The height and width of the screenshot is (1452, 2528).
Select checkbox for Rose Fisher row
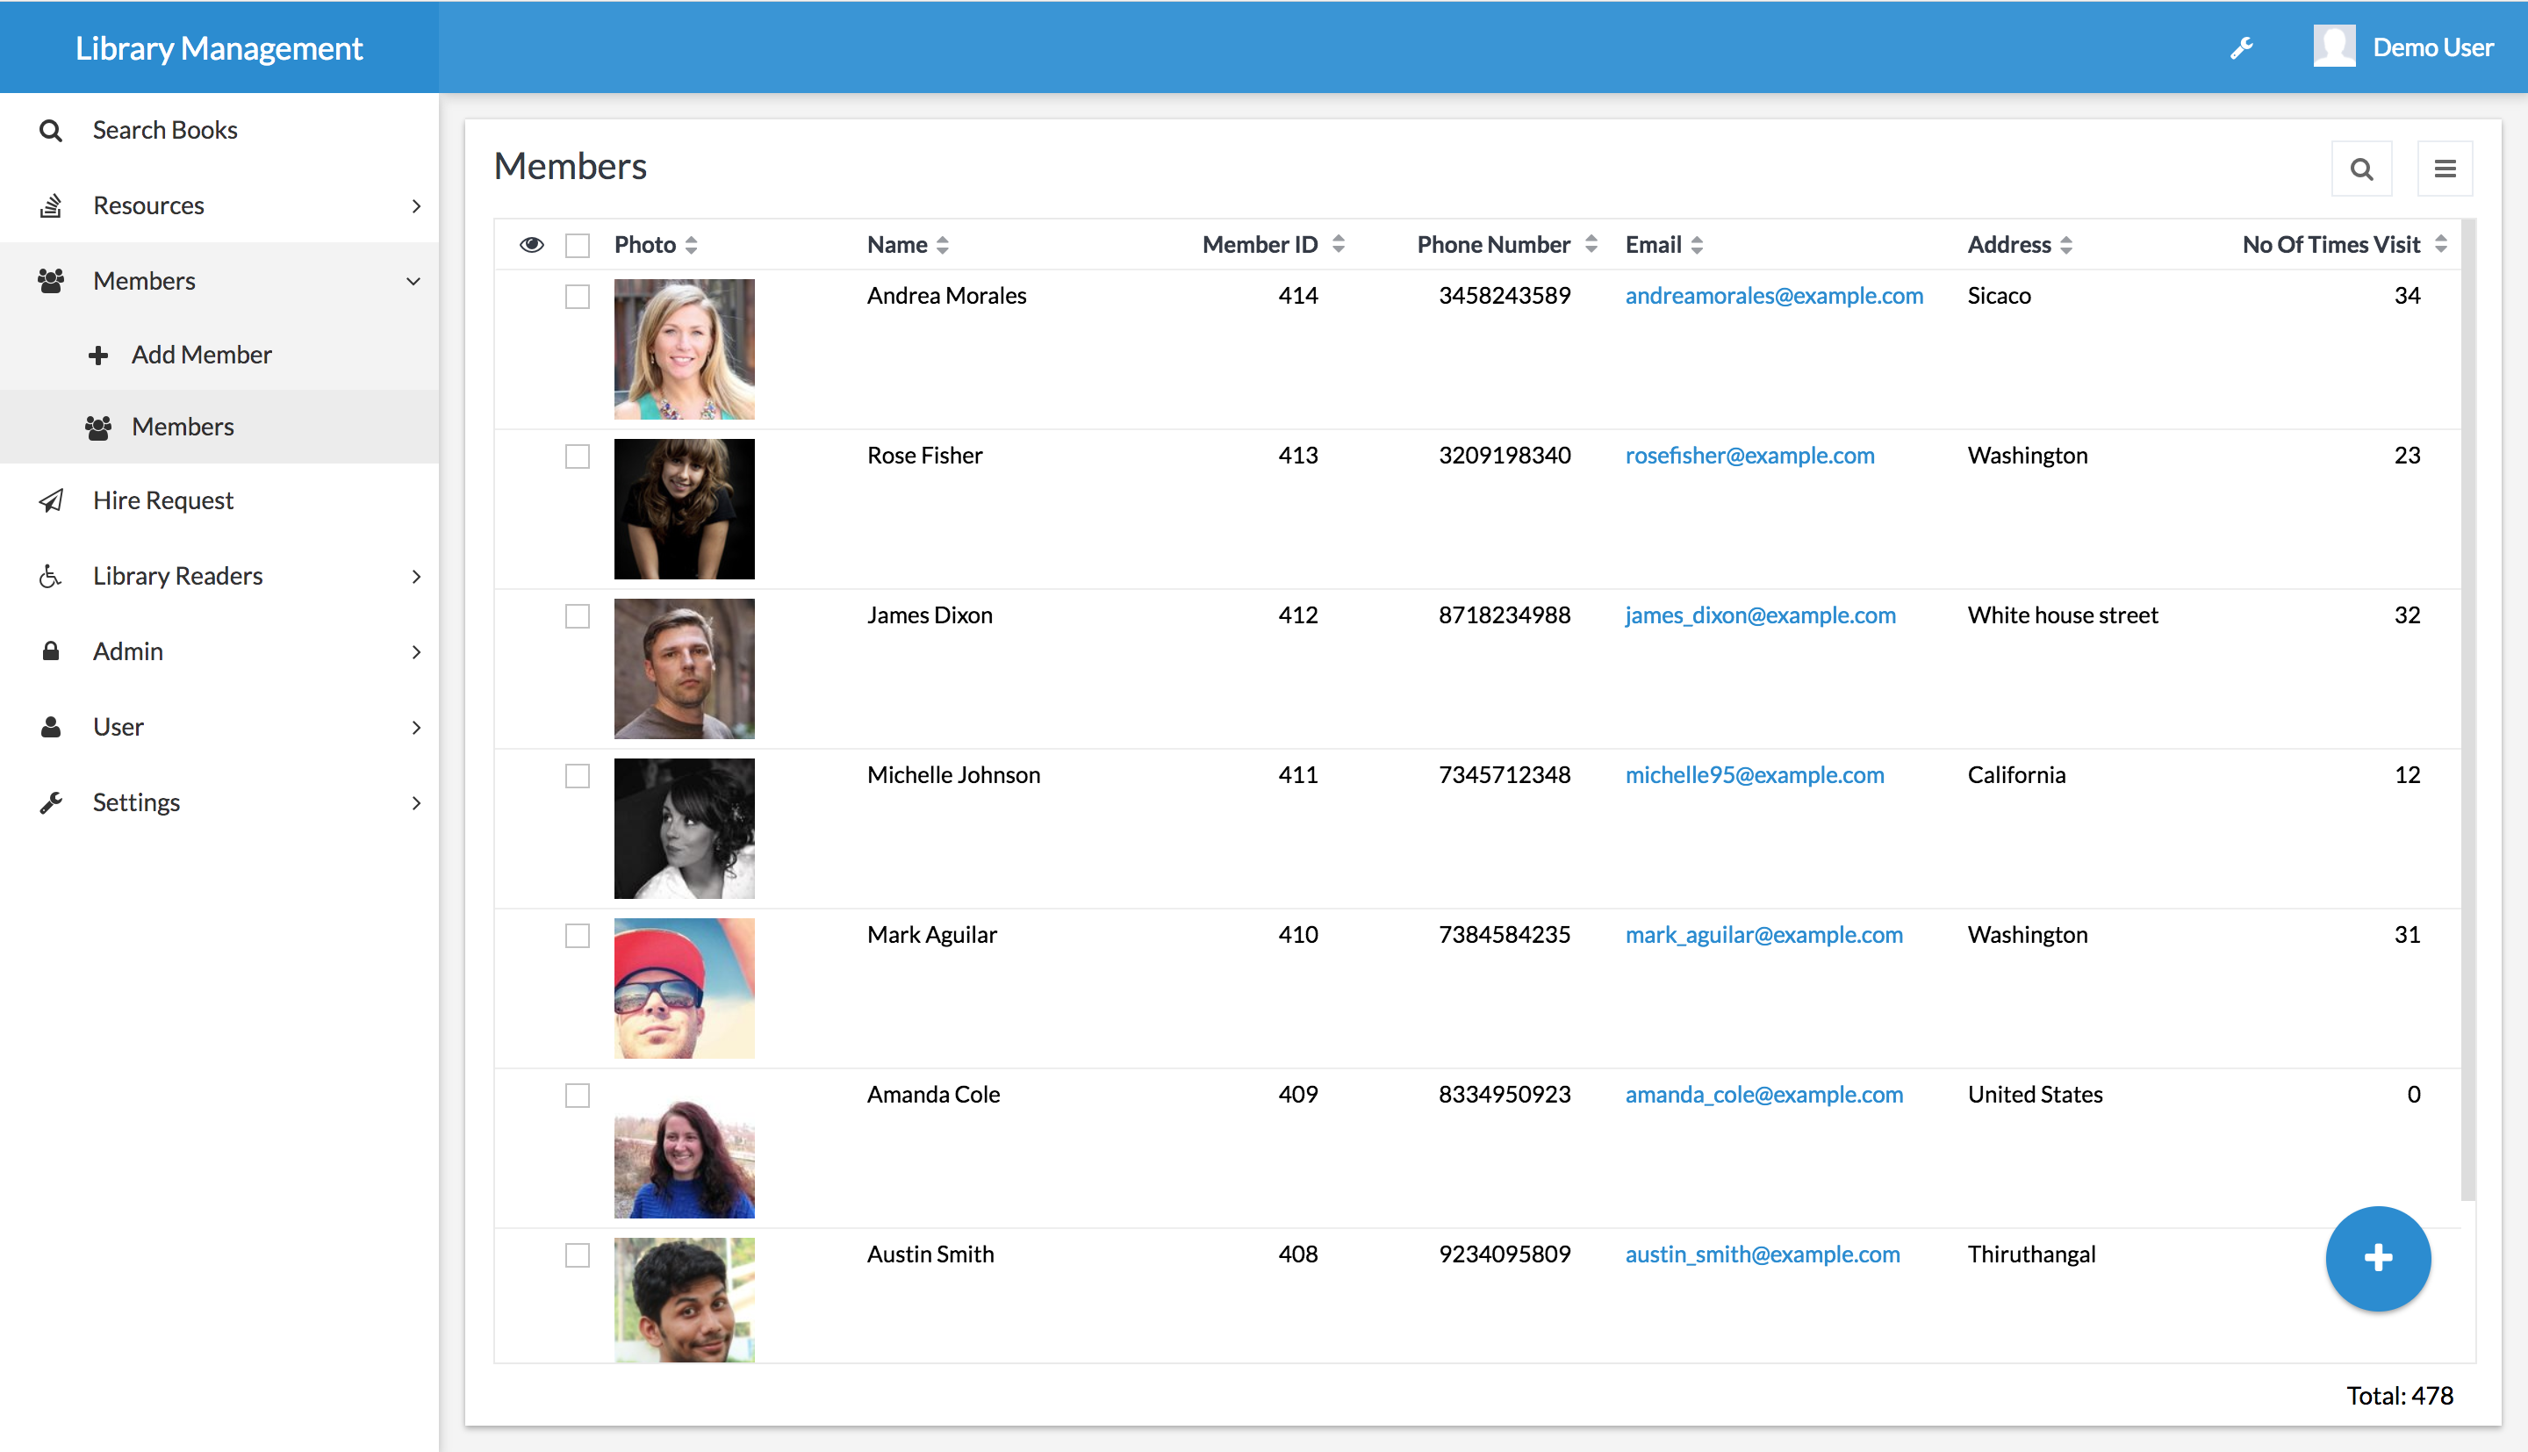[578, 456]
